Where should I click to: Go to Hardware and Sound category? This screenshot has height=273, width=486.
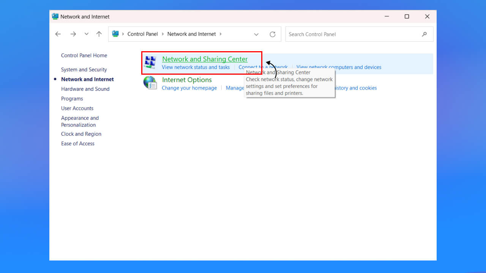(x=85, y=89)
